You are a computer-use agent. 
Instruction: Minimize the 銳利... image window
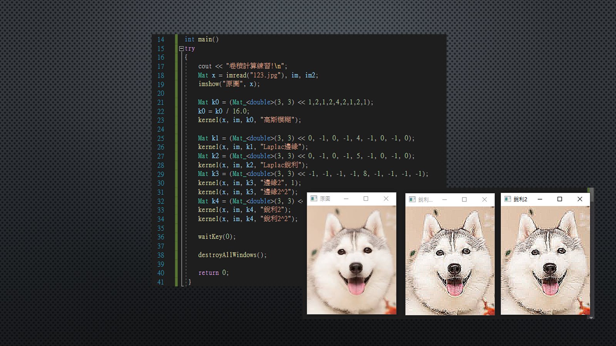coord(444,200)
